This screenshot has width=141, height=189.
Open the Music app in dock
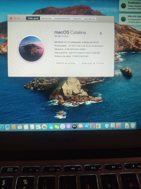click(63, 126)
